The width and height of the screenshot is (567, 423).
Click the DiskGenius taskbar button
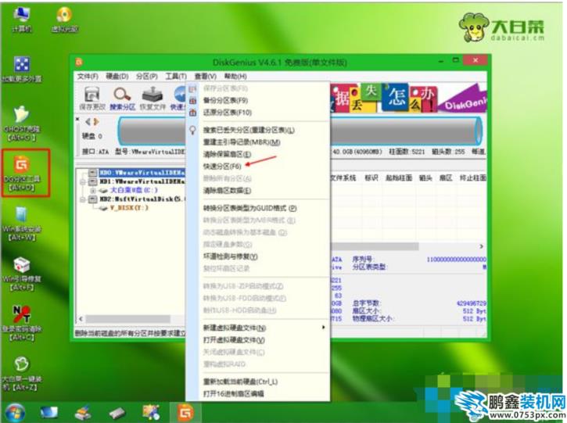185,413
